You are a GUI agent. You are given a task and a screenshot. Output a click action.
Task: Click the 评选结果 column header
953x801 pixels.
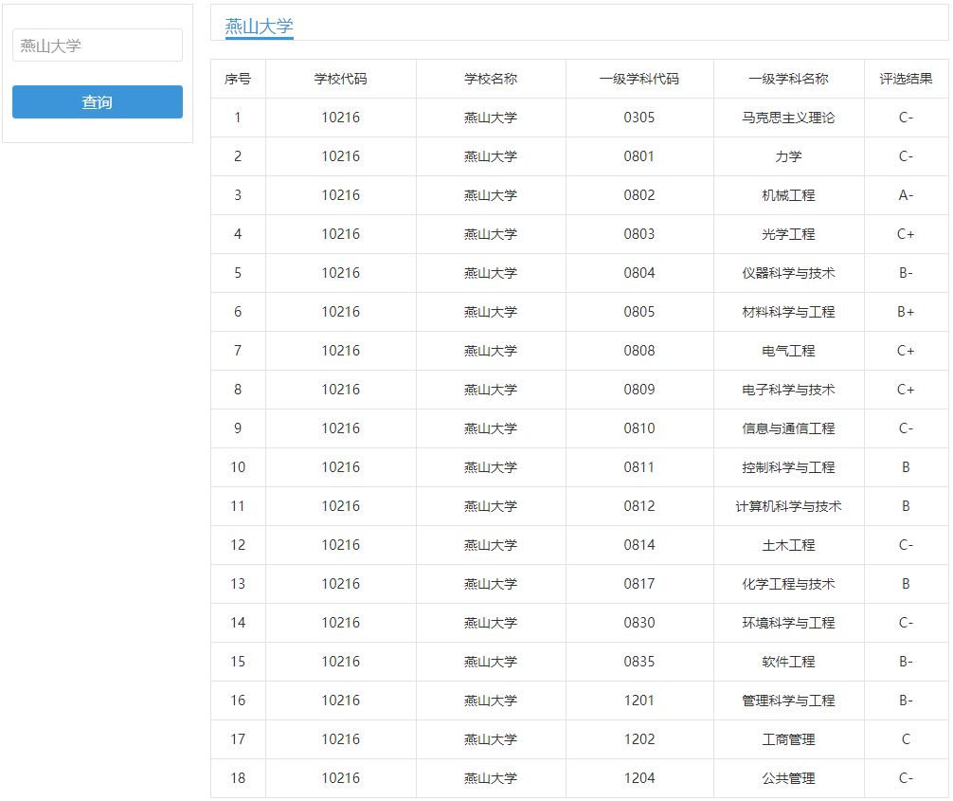pos(906,79)
